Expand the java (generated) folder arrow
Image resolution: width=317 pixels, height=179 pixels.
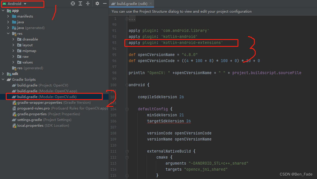(x=8, y=28)
